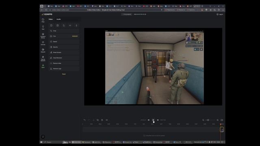This screenshot has width=260, height=146.
Task: Open the Windows Start menu
Action: [41, 142]
